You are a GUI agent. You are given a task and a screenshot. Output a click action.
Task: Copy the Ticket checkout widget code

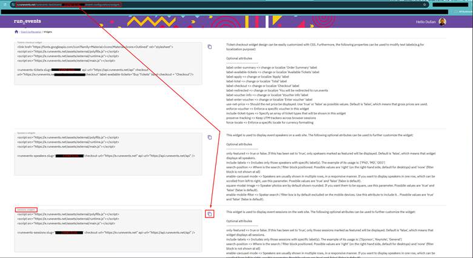(209, 47)
